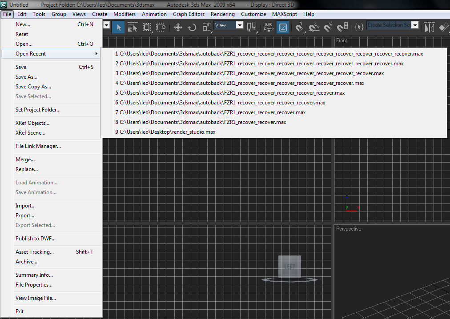Open Select by Name tool
This screenshot has height=319, width=450.
[133, 27]
